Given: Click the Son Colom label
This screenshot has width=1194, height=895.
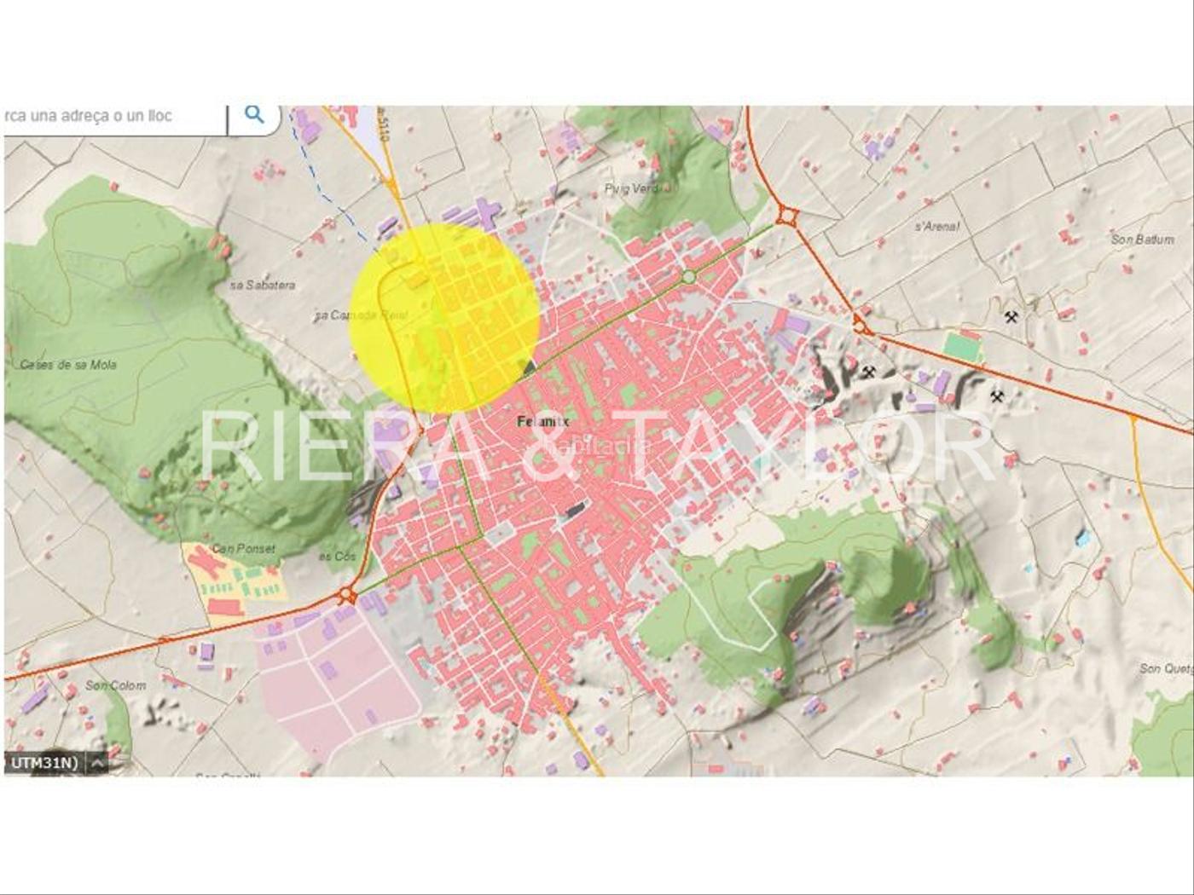Looking at the screenshot, I should click(x=116, y=685).
